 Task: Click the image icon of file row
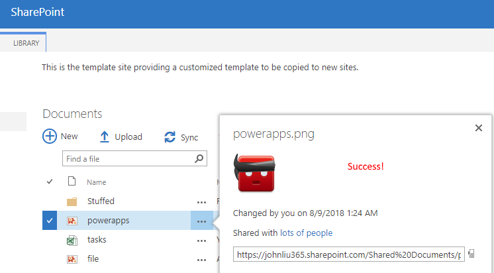[72, 259]
